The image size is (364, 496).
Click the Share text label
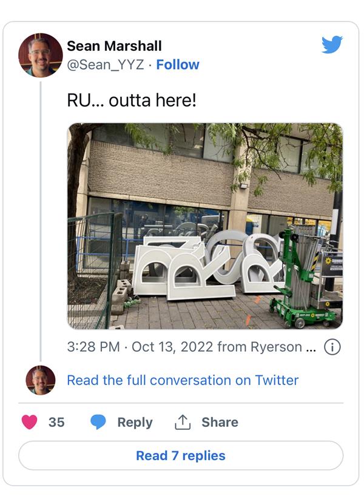click(220, 422)
